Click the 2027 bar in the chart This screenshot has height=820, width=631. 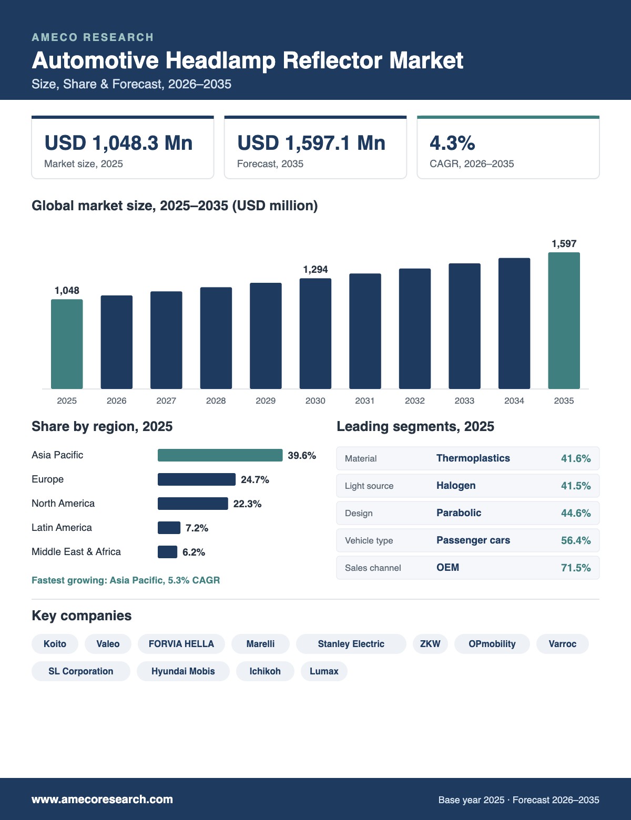pos(166,340)
